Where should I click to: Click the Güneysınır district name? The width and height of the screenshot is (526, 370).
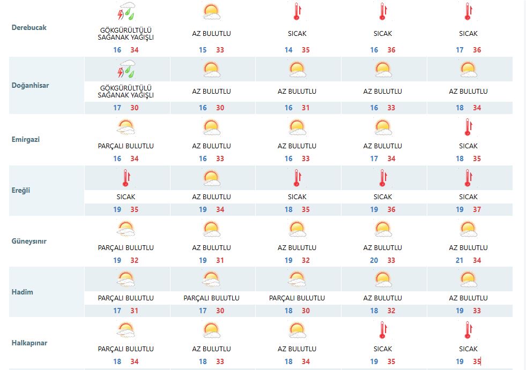coord(29,241)
